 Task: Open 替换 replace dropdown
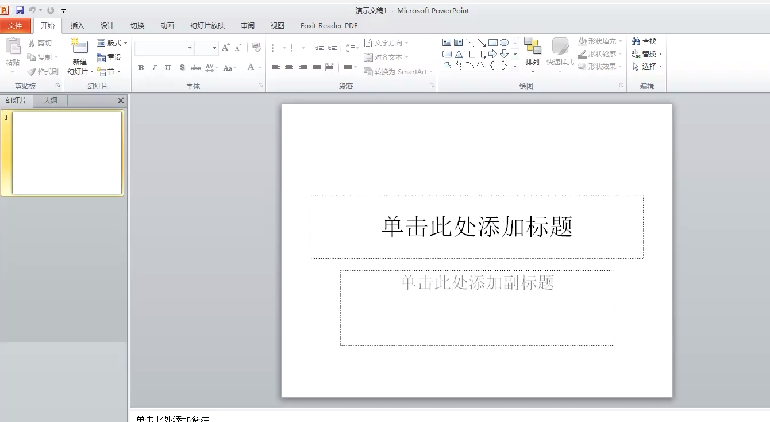pyautogui.click(x=647, y=54)
